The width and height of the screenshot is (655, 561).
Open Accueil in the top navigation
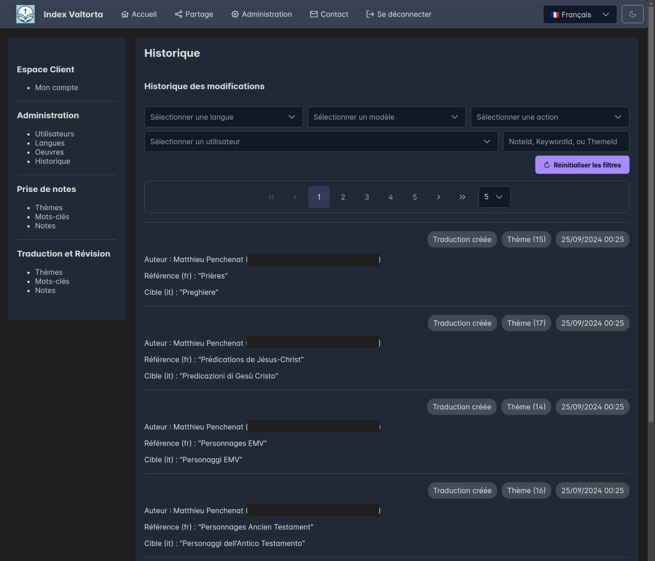pyautogui.click(x=139, y=14)
